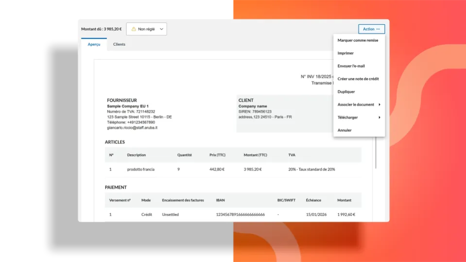Select Créer une note de crédit

tap(358, 79)
